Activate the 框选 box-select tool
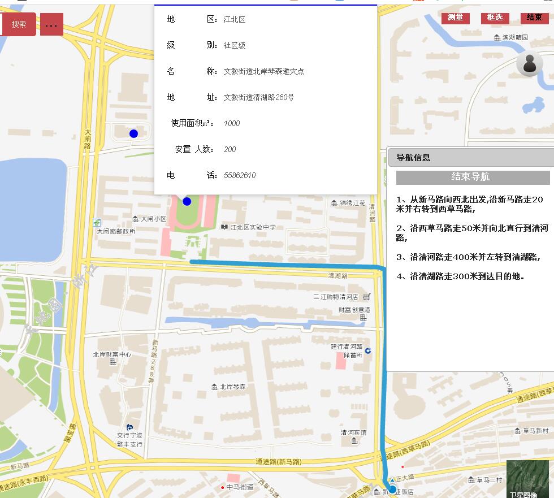Screen dimensions: 554x498 (495, 18)
